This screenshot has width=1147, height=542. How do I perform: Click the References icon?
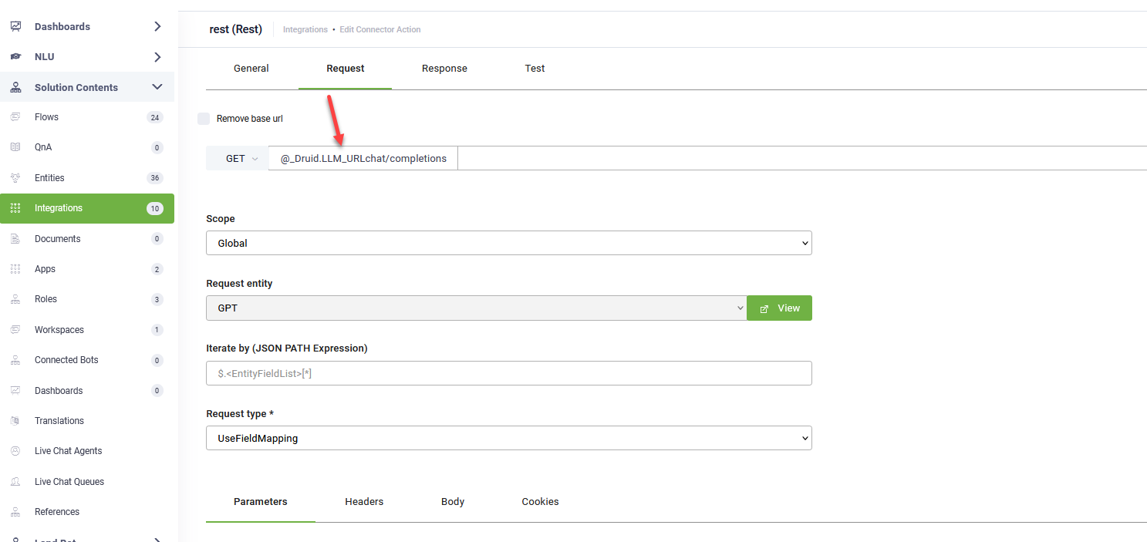point(15,512)
